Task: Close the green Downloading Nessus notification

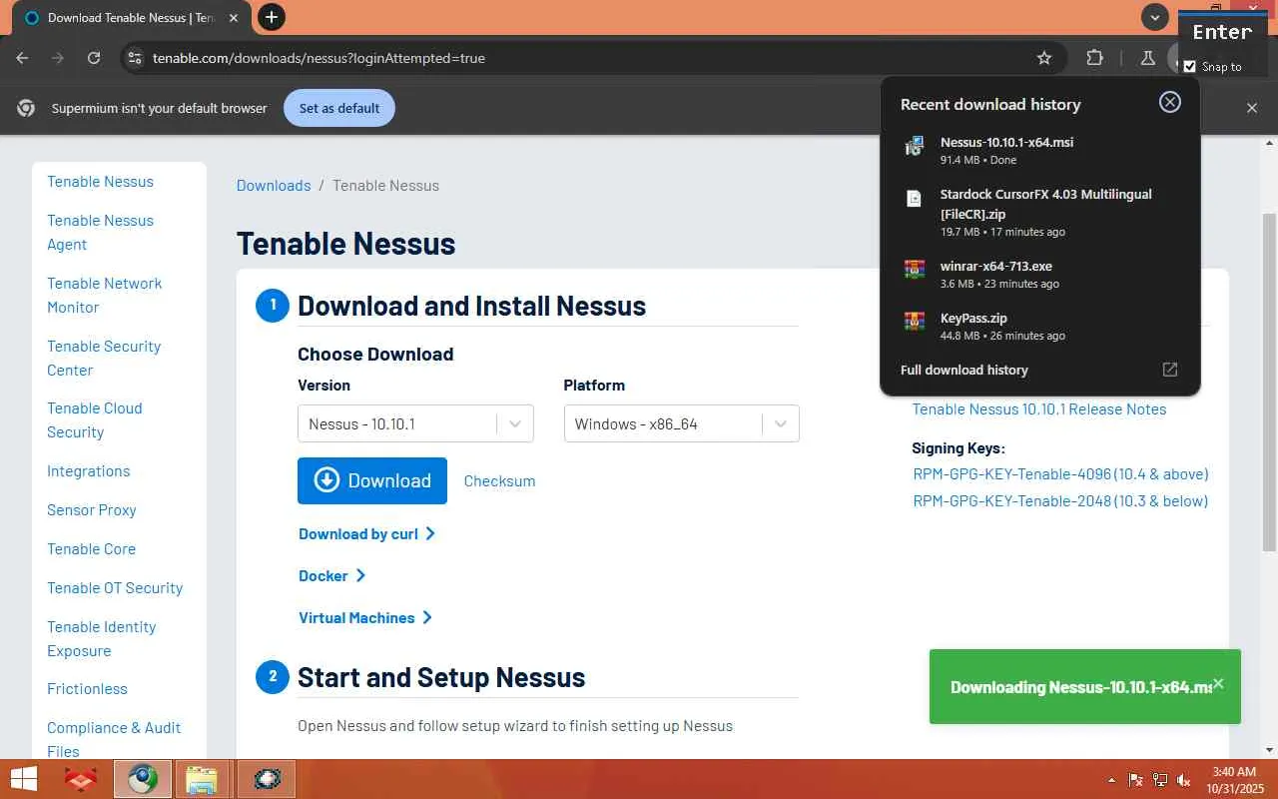Action: point(1218,684)
